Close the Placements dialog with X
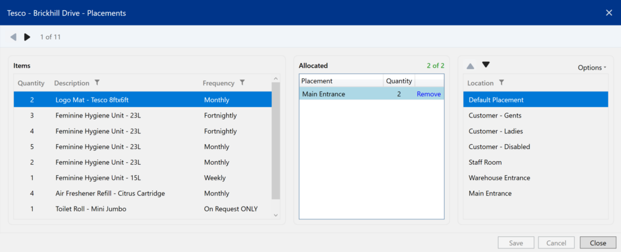 (609, 12)
